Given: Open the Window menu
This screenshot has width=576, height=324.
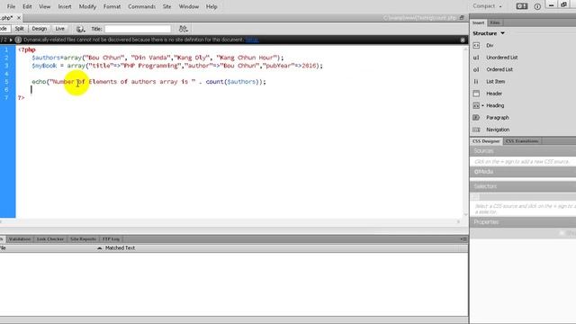Looking at the screenshot, I should (189, 6).
